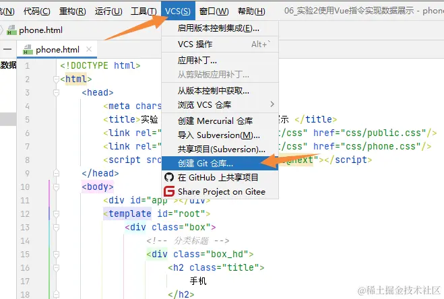
Task: Click the phone.html file icon in editor tab
Action: 28,50
